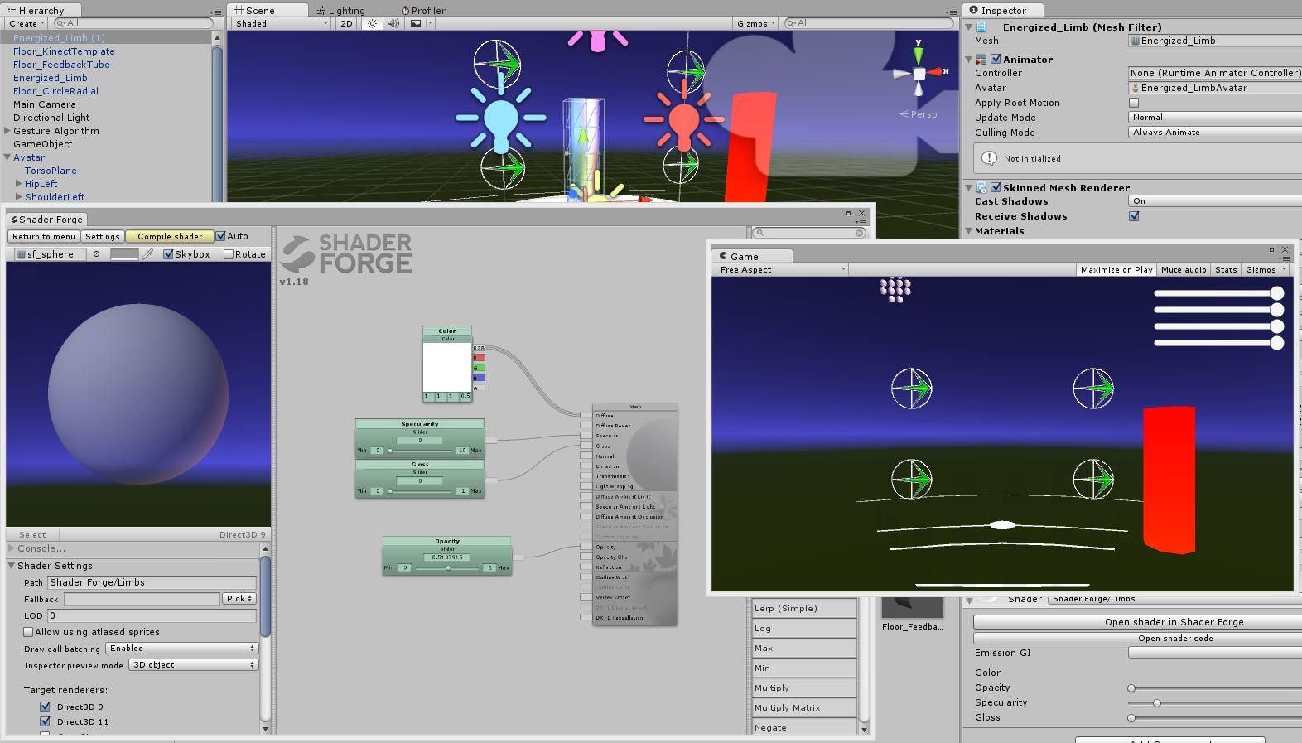The image size is (1302, 743).
Task: Open the Draw call batching dropdown
Action: point(182,649)
